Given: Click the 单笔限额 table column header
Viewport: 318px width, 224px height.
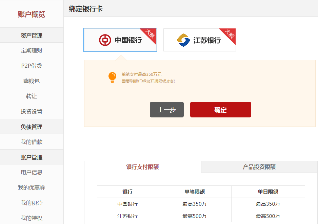Looking at the screenshot, I should pyautogui.click(x=195, y=192).
